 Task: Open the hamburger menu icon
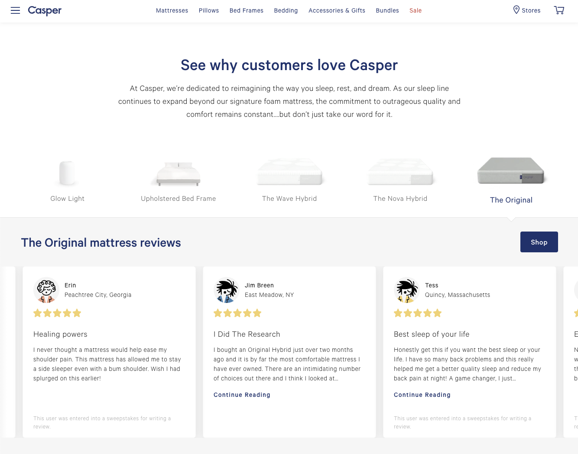coord(16,10)
